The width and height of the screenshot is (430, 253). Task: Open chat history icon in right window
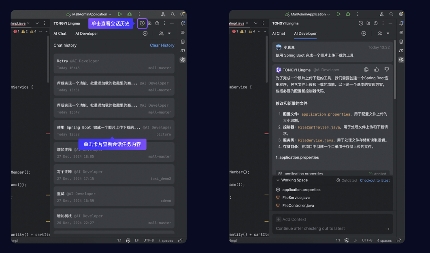point(361,23)
